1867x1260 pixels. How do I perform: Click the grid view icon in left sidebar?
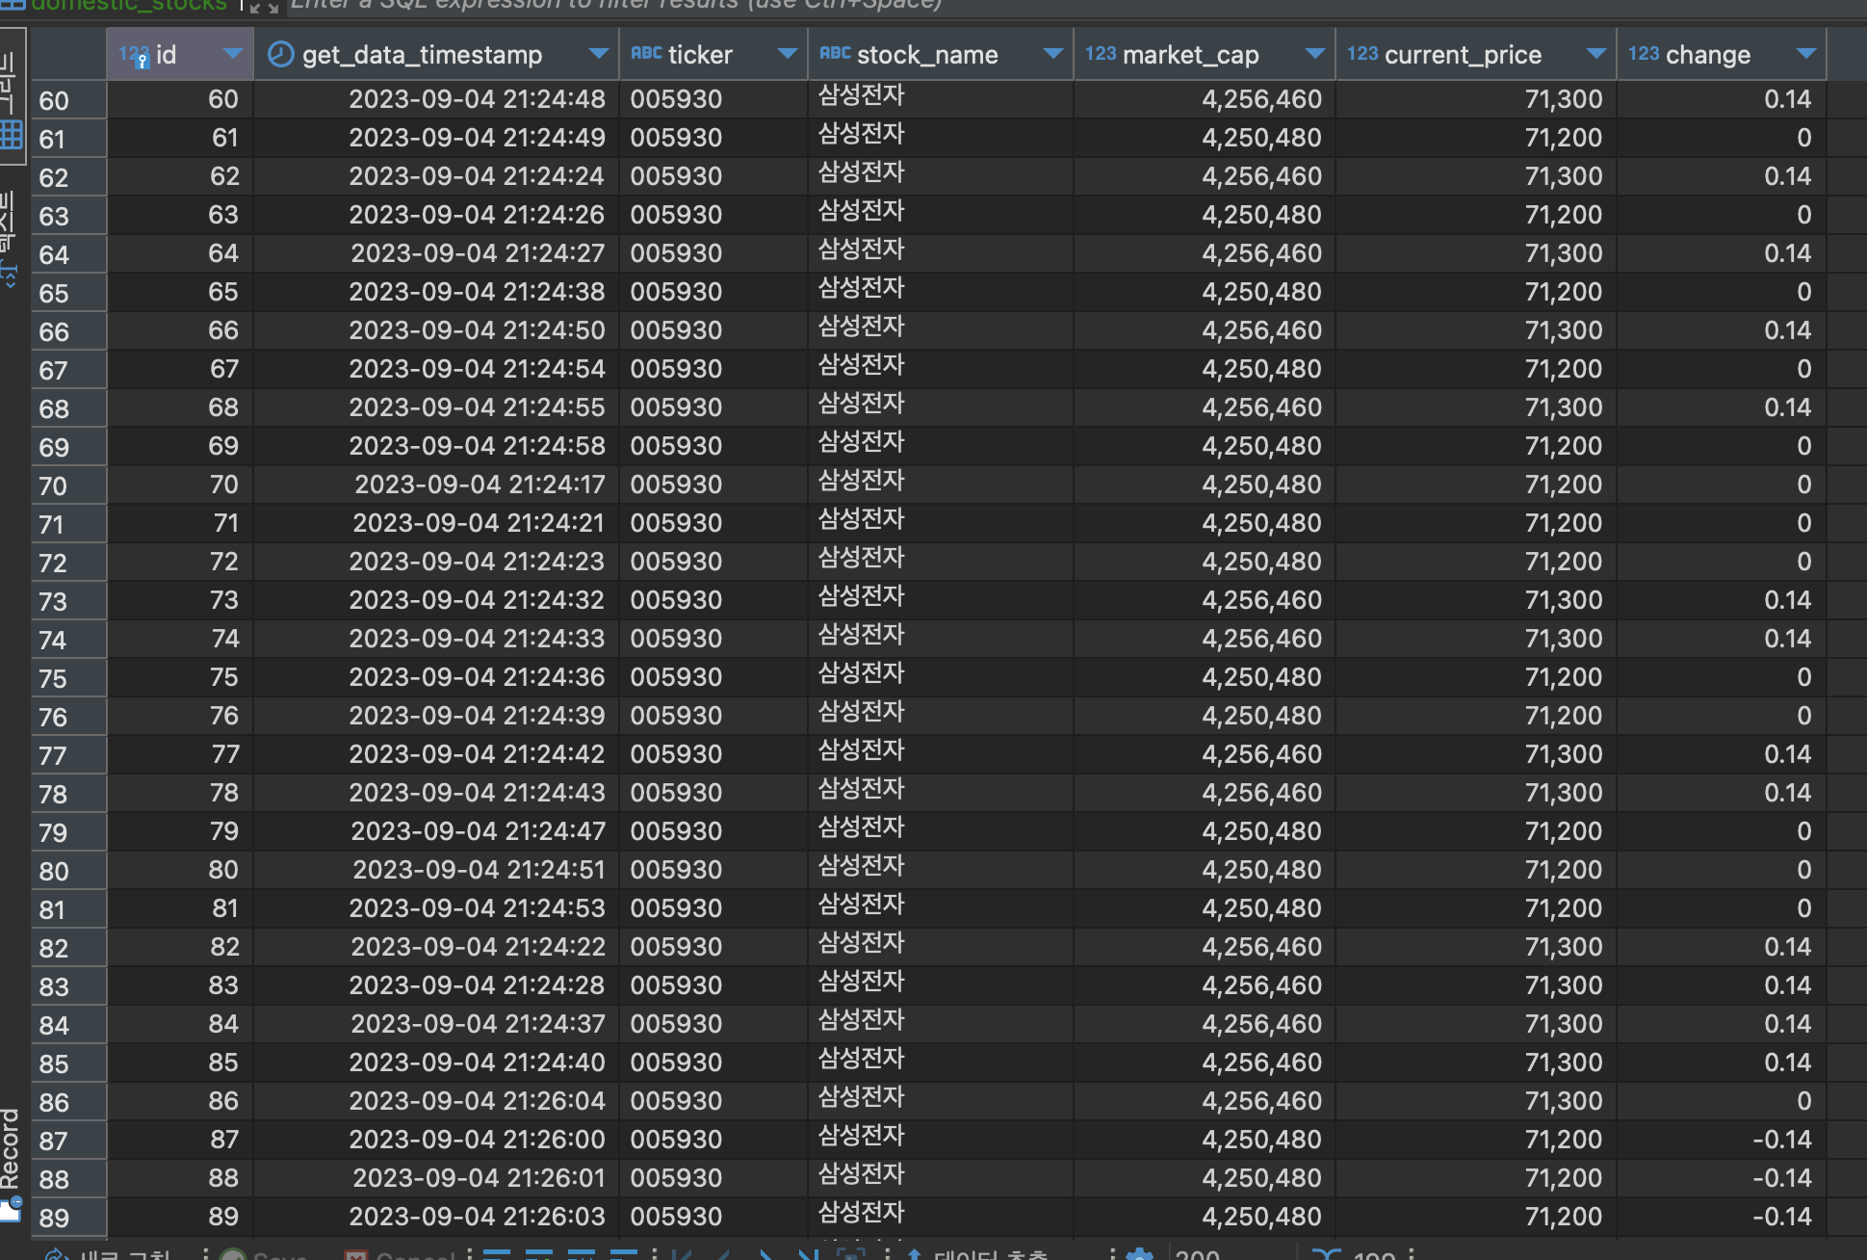click(12, 135)
